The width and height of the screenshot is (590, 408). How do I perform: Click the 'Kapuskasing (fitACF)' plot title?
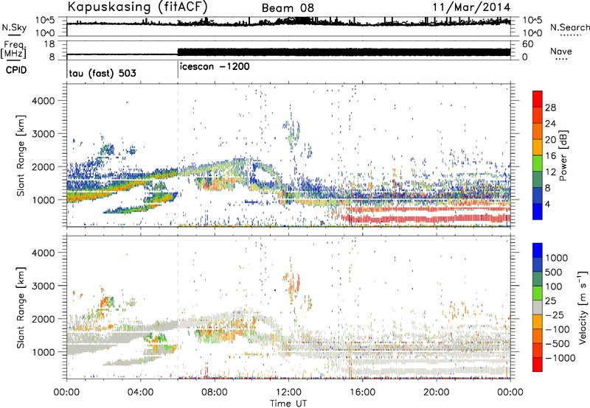click(x=137, y=7)
